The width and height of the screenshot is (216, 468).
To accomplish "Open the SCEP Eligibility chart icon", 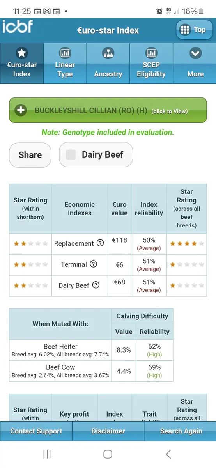I will pyautogui.click(x=151, y=53).
